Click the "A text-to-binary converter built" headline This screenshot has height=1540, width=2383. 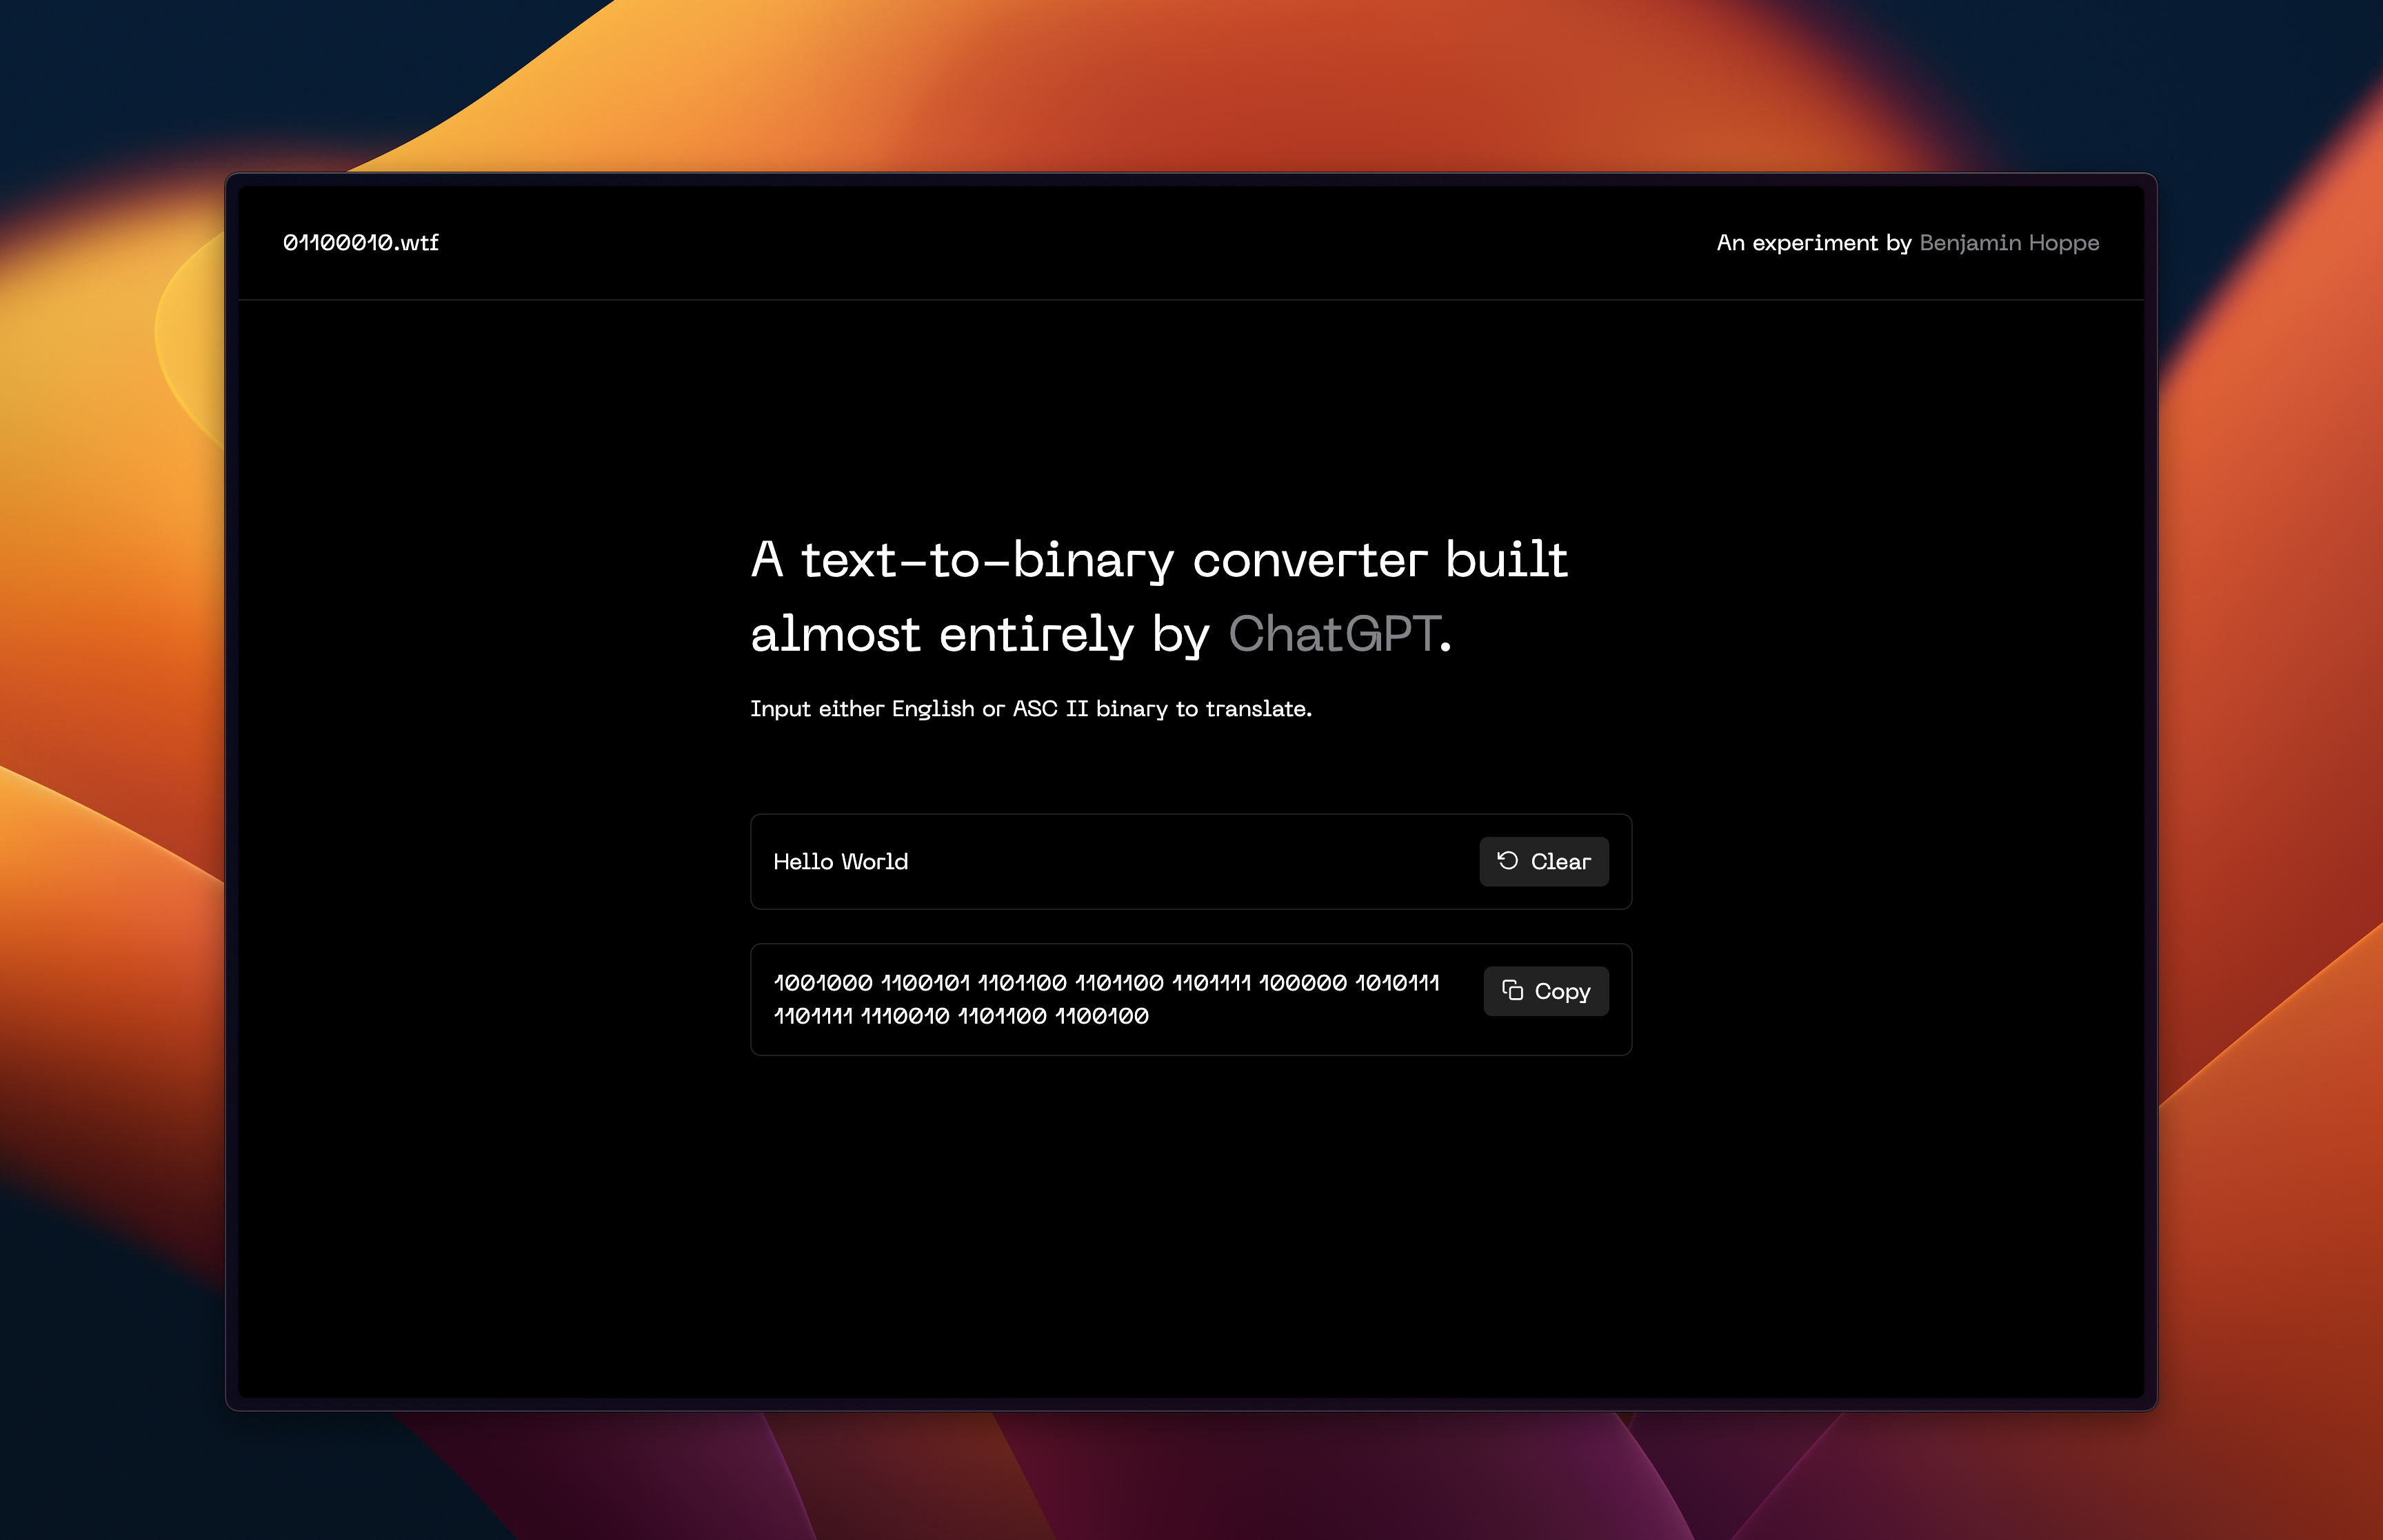click(x=1159, y=560)
